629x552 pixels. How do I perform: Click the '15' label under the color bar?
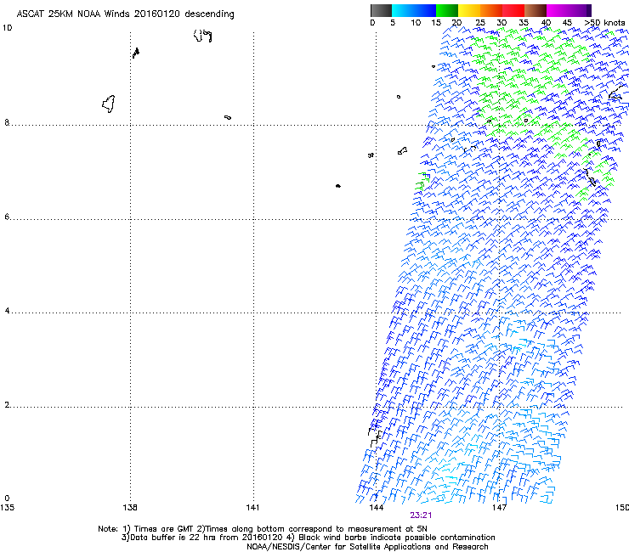[436, 23]
